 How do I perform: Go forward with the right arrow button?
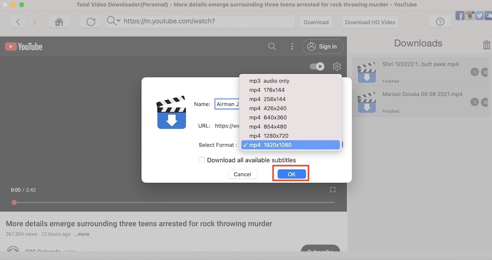(34, 22)
